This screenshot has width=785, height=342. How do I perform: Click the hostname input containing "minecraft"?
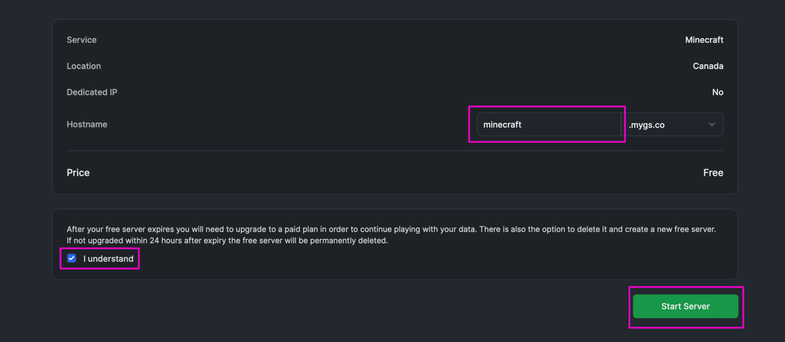[x=548, y=124]
